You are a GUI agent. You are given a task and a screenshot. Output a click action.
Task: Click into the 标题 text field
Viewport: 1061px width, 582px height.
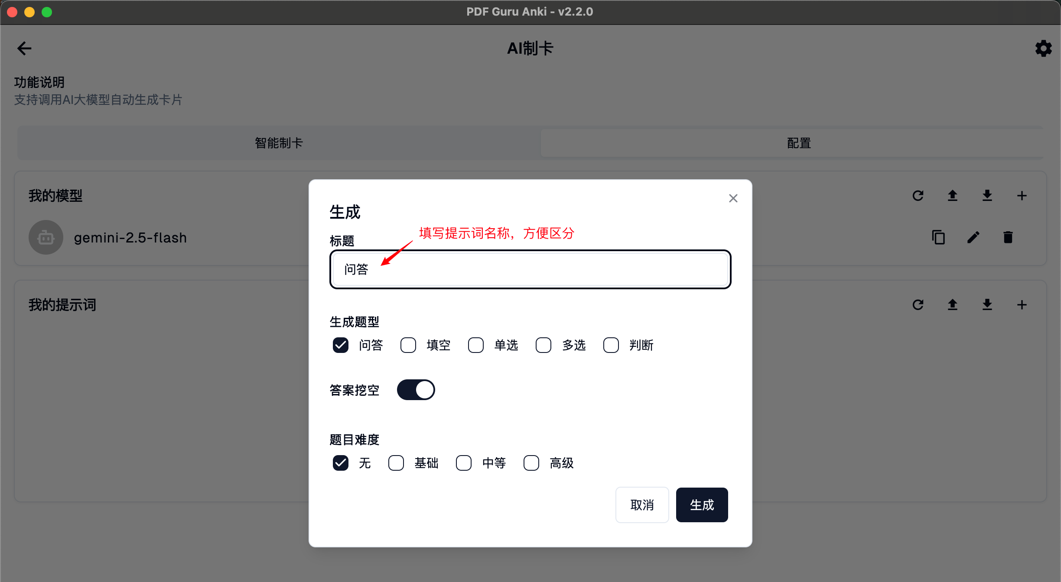[x=530, y=269]
